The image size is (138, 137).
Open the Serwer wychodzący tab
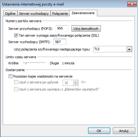click(34, 14)
